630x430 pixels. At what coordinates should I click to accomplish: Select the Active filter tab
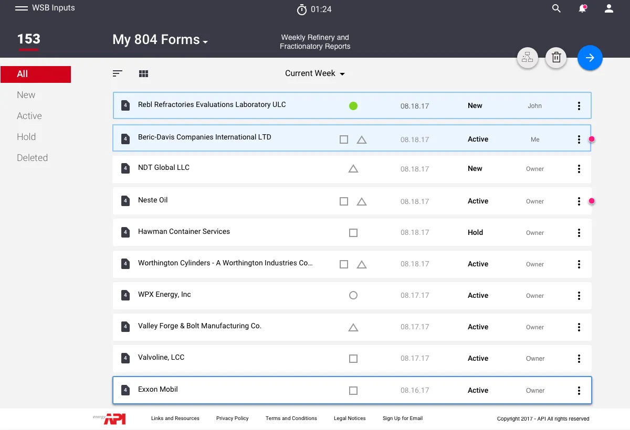(x=29, y=116)
